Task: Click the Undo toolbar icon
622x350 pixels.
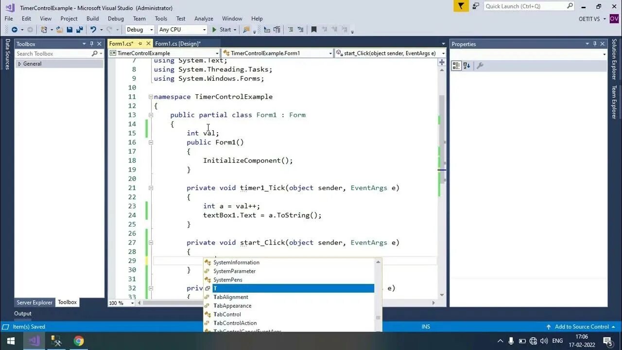Action: click(x=93, y=30)
